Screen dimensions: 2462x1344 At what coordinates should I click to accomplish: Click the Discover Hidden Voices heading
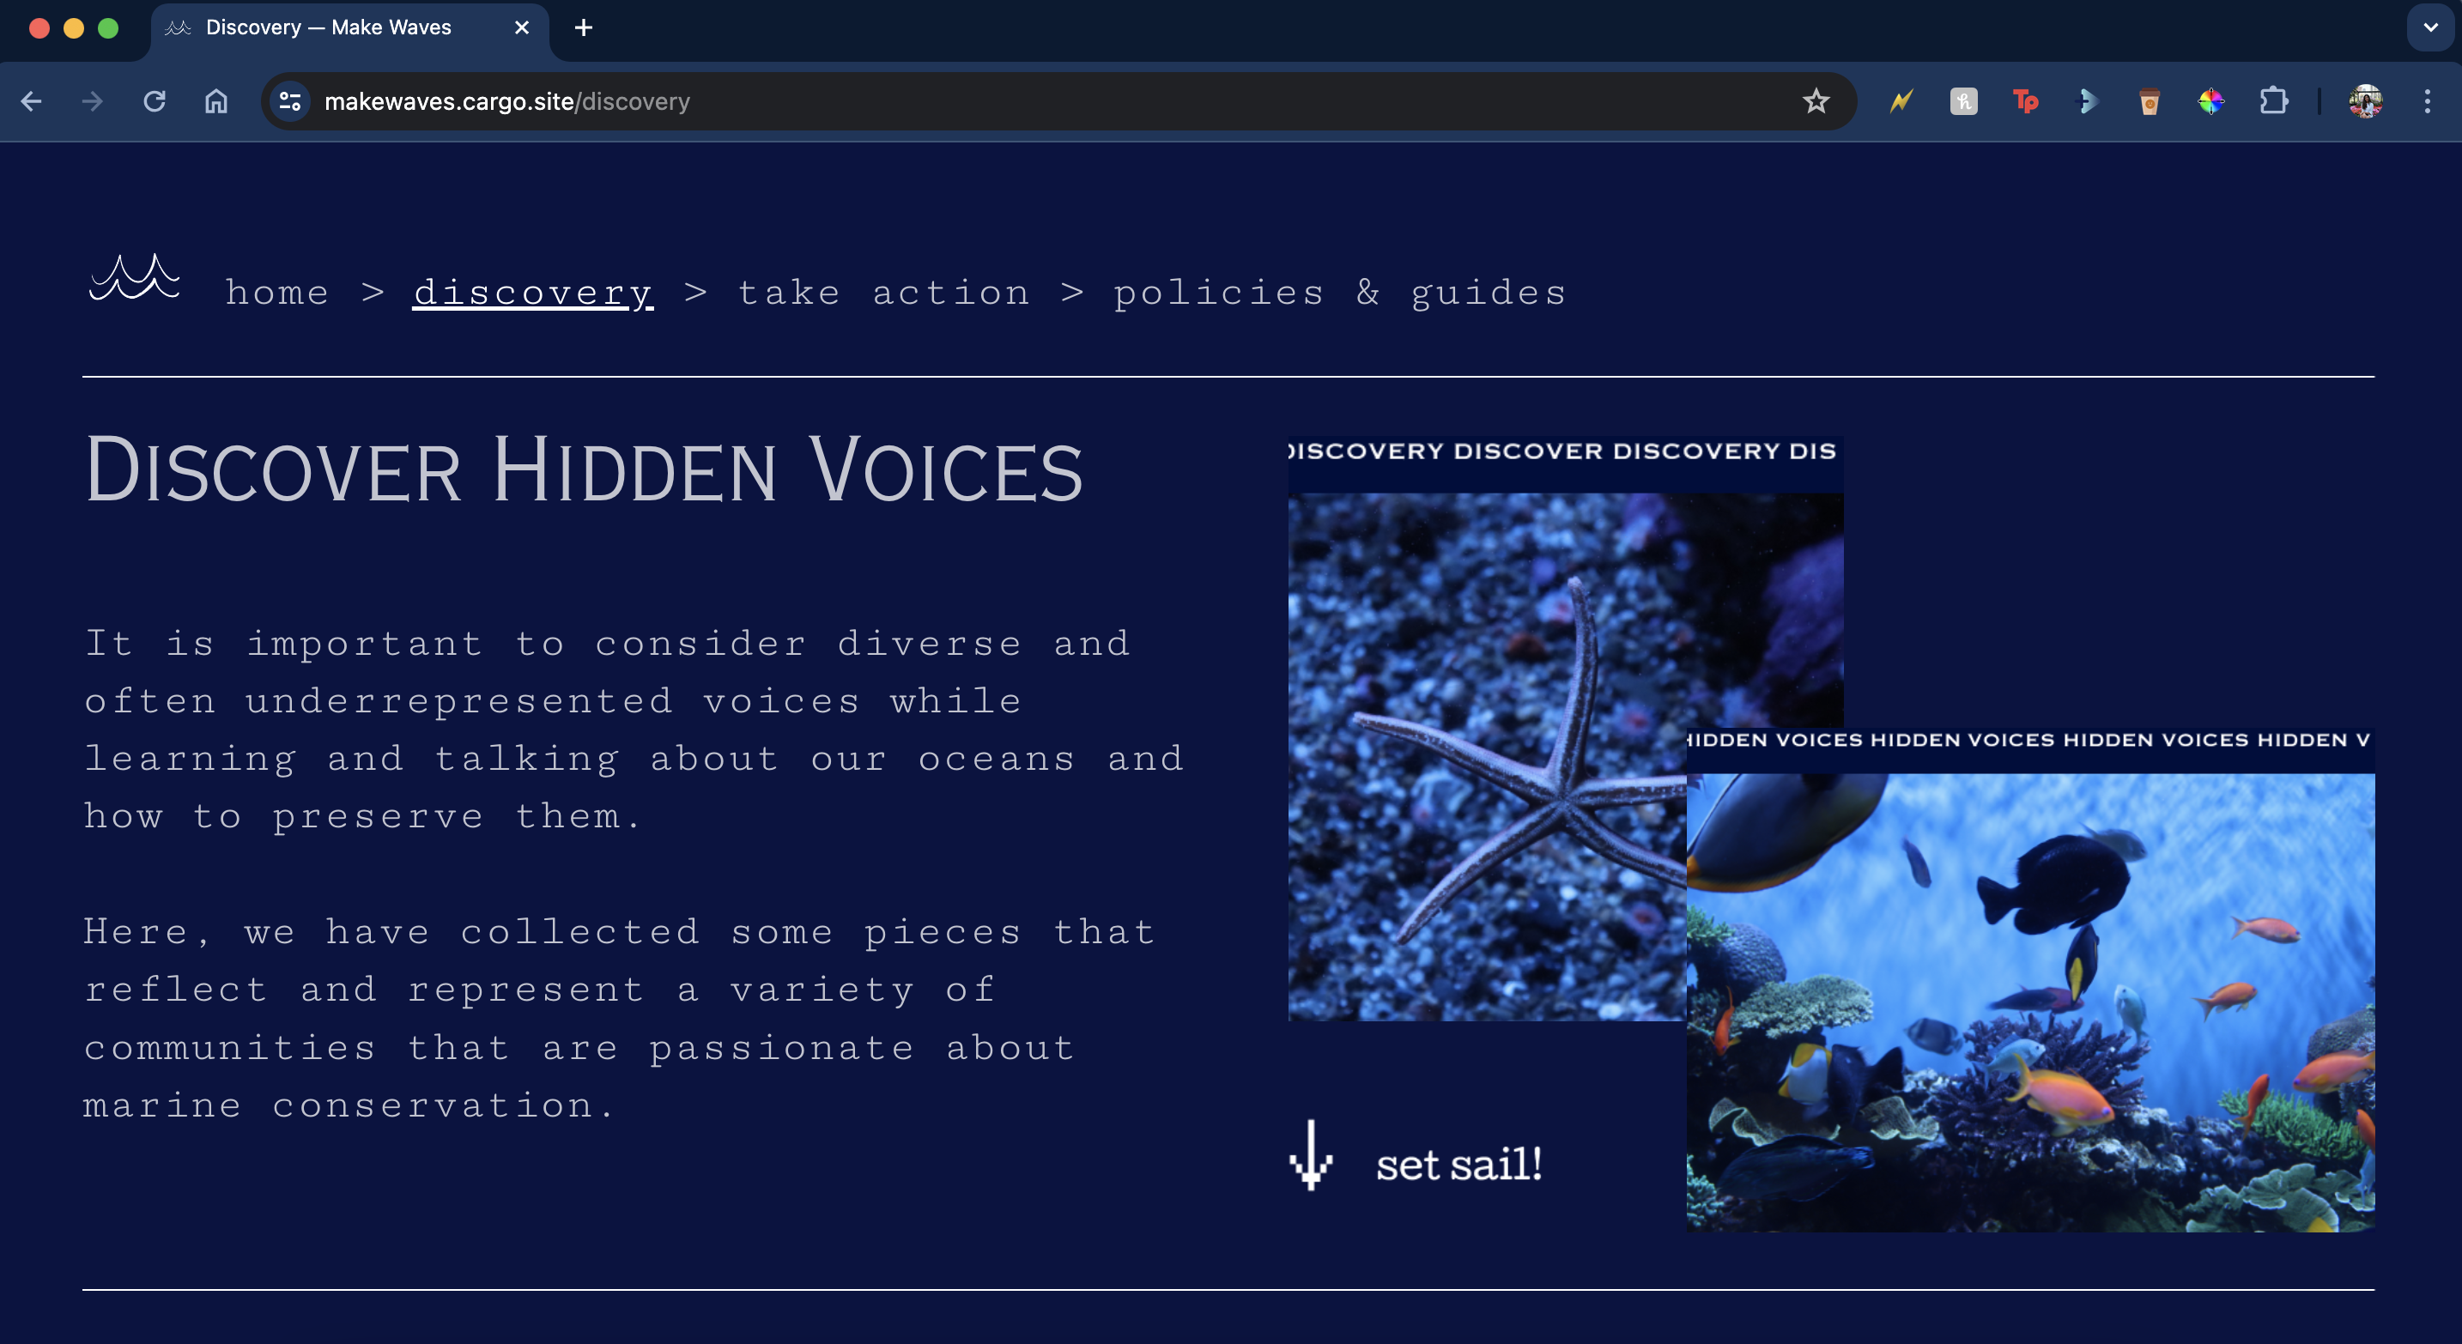coord(584,469)
